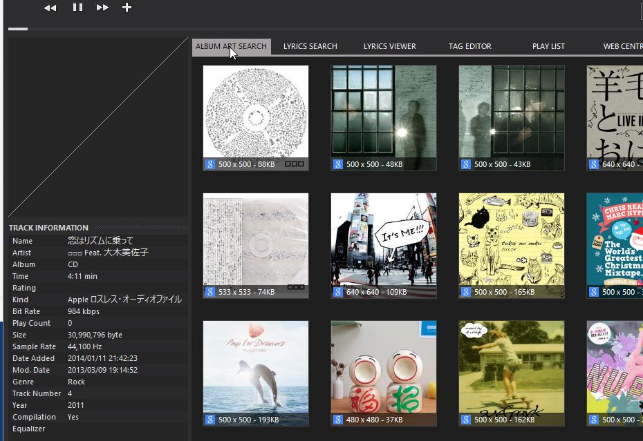The height and width of the screenshot is (441, 643).
Task: Pause the playing track
Action: tap(77, 8)
